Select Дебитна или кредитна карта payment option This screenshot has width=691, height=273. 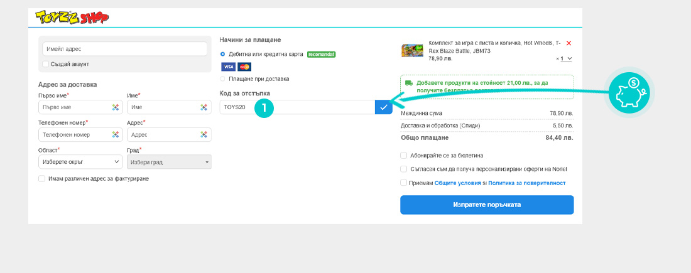pyautogui.click(x=223, y=55)
